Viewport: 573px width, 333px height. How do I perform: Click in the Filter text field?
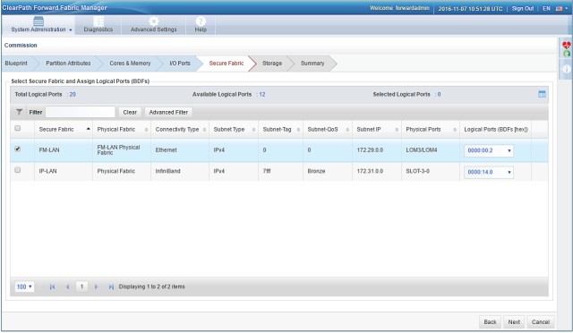80,112
